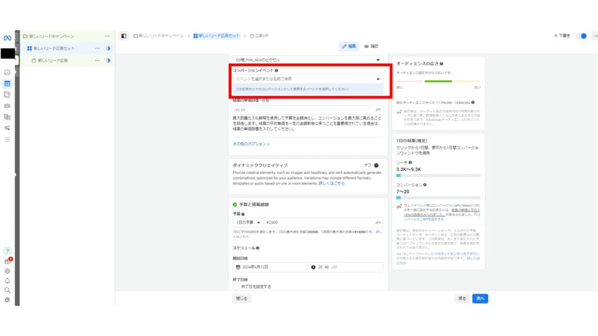598x336 pixels.
Task: Check the 終了日を設定する checkbox
Action: pos(236,287)
